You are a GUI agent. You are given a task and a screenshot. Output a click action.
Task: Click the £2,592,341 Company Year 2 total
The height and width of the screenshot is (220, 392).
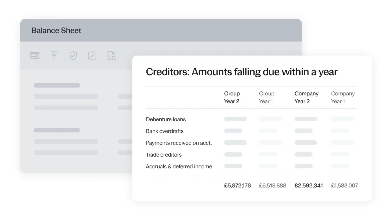tap(309, 185)
